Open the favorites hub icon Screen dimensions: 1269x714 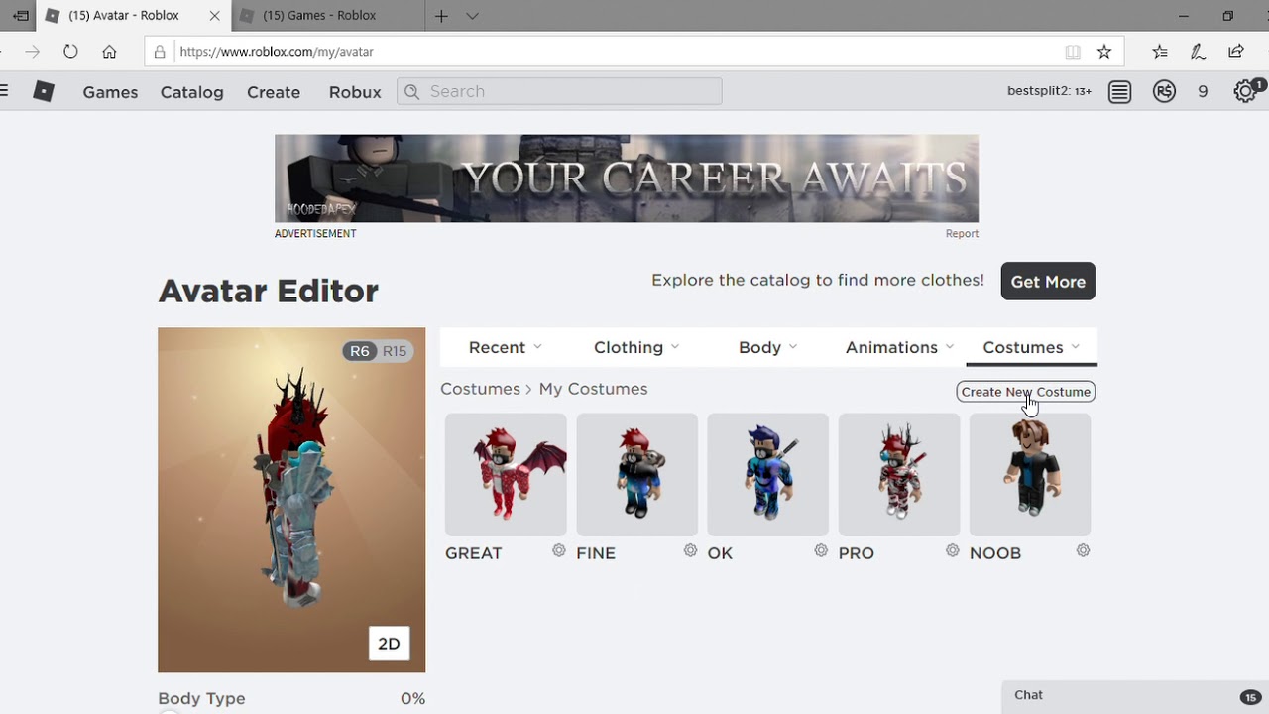click(x=1160, y=52)
